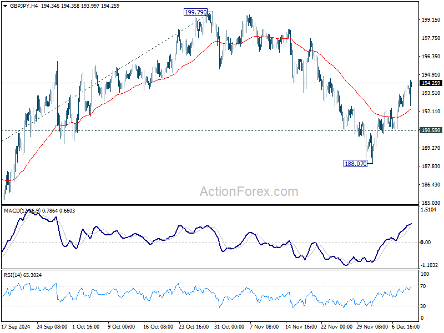Select the 6 Dec 16:00 time label
This screenshot has width=444, height=333.
click(406, 327)
